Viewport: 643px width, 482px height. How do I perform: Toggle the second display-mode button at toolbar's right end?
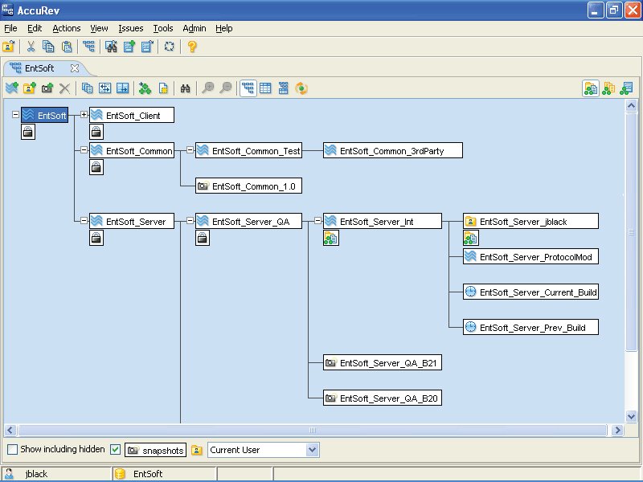coord(608,88)
